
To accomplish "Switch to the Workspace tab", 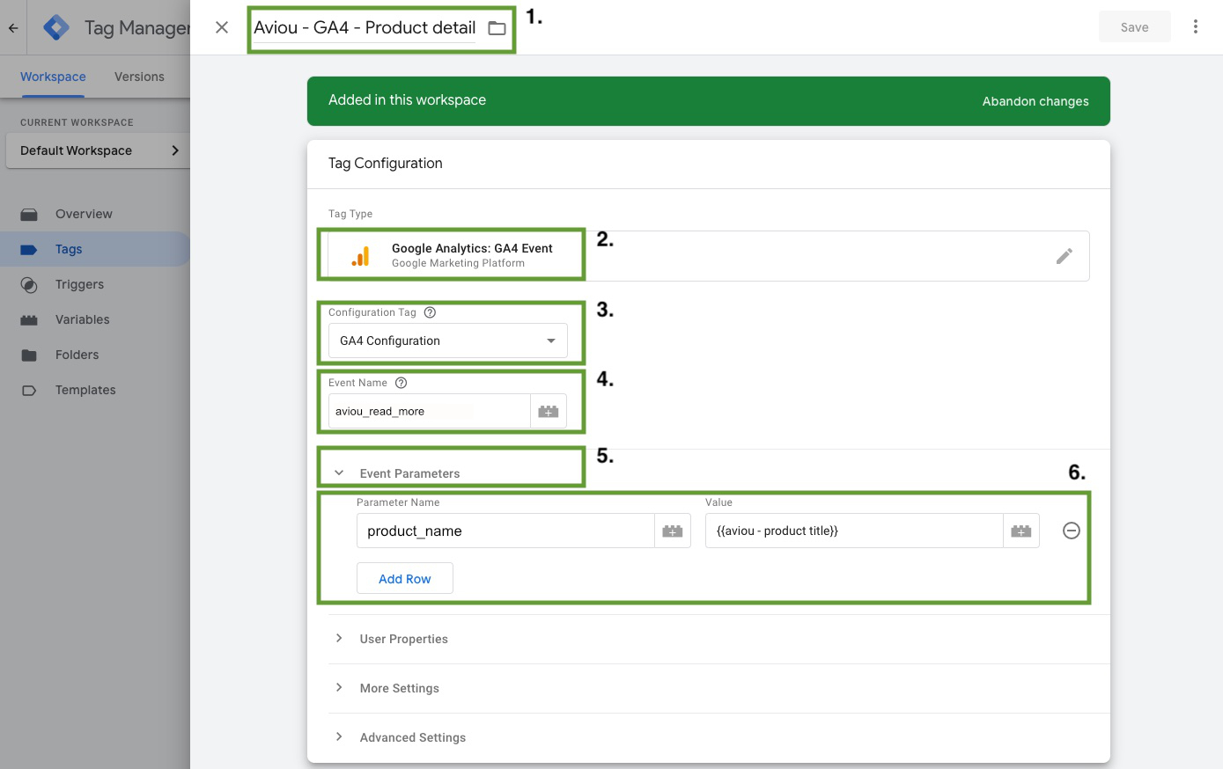I will [x=53, y=77].
